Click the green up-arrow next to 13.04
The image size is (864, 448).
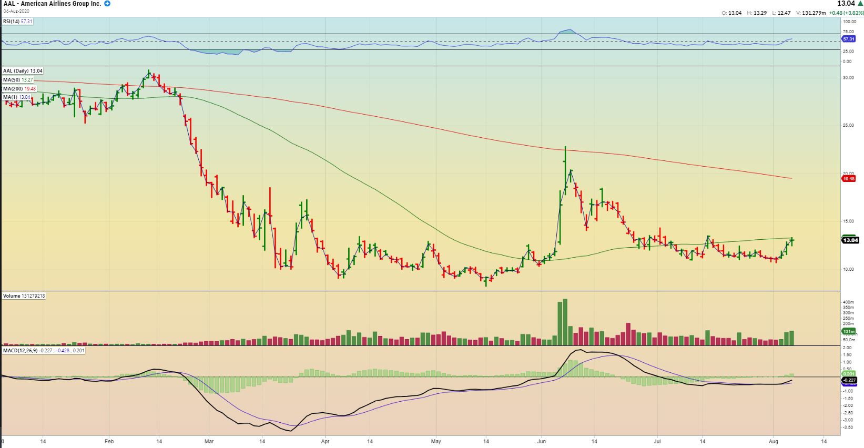[x=860, y=4]
